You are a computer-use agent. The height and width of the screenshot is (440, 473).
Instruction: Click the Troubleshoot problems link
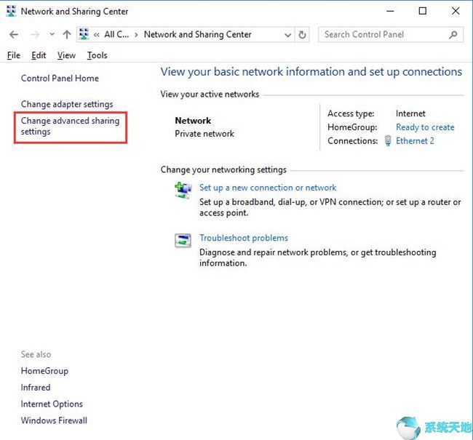pos(244,238)
